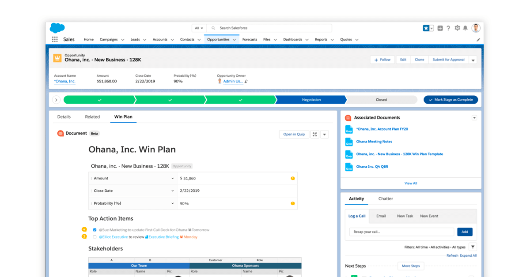The height and width of the screenshot is (277, 530).
Task: Click the Expand All activity link
Action: click(468, 255)
